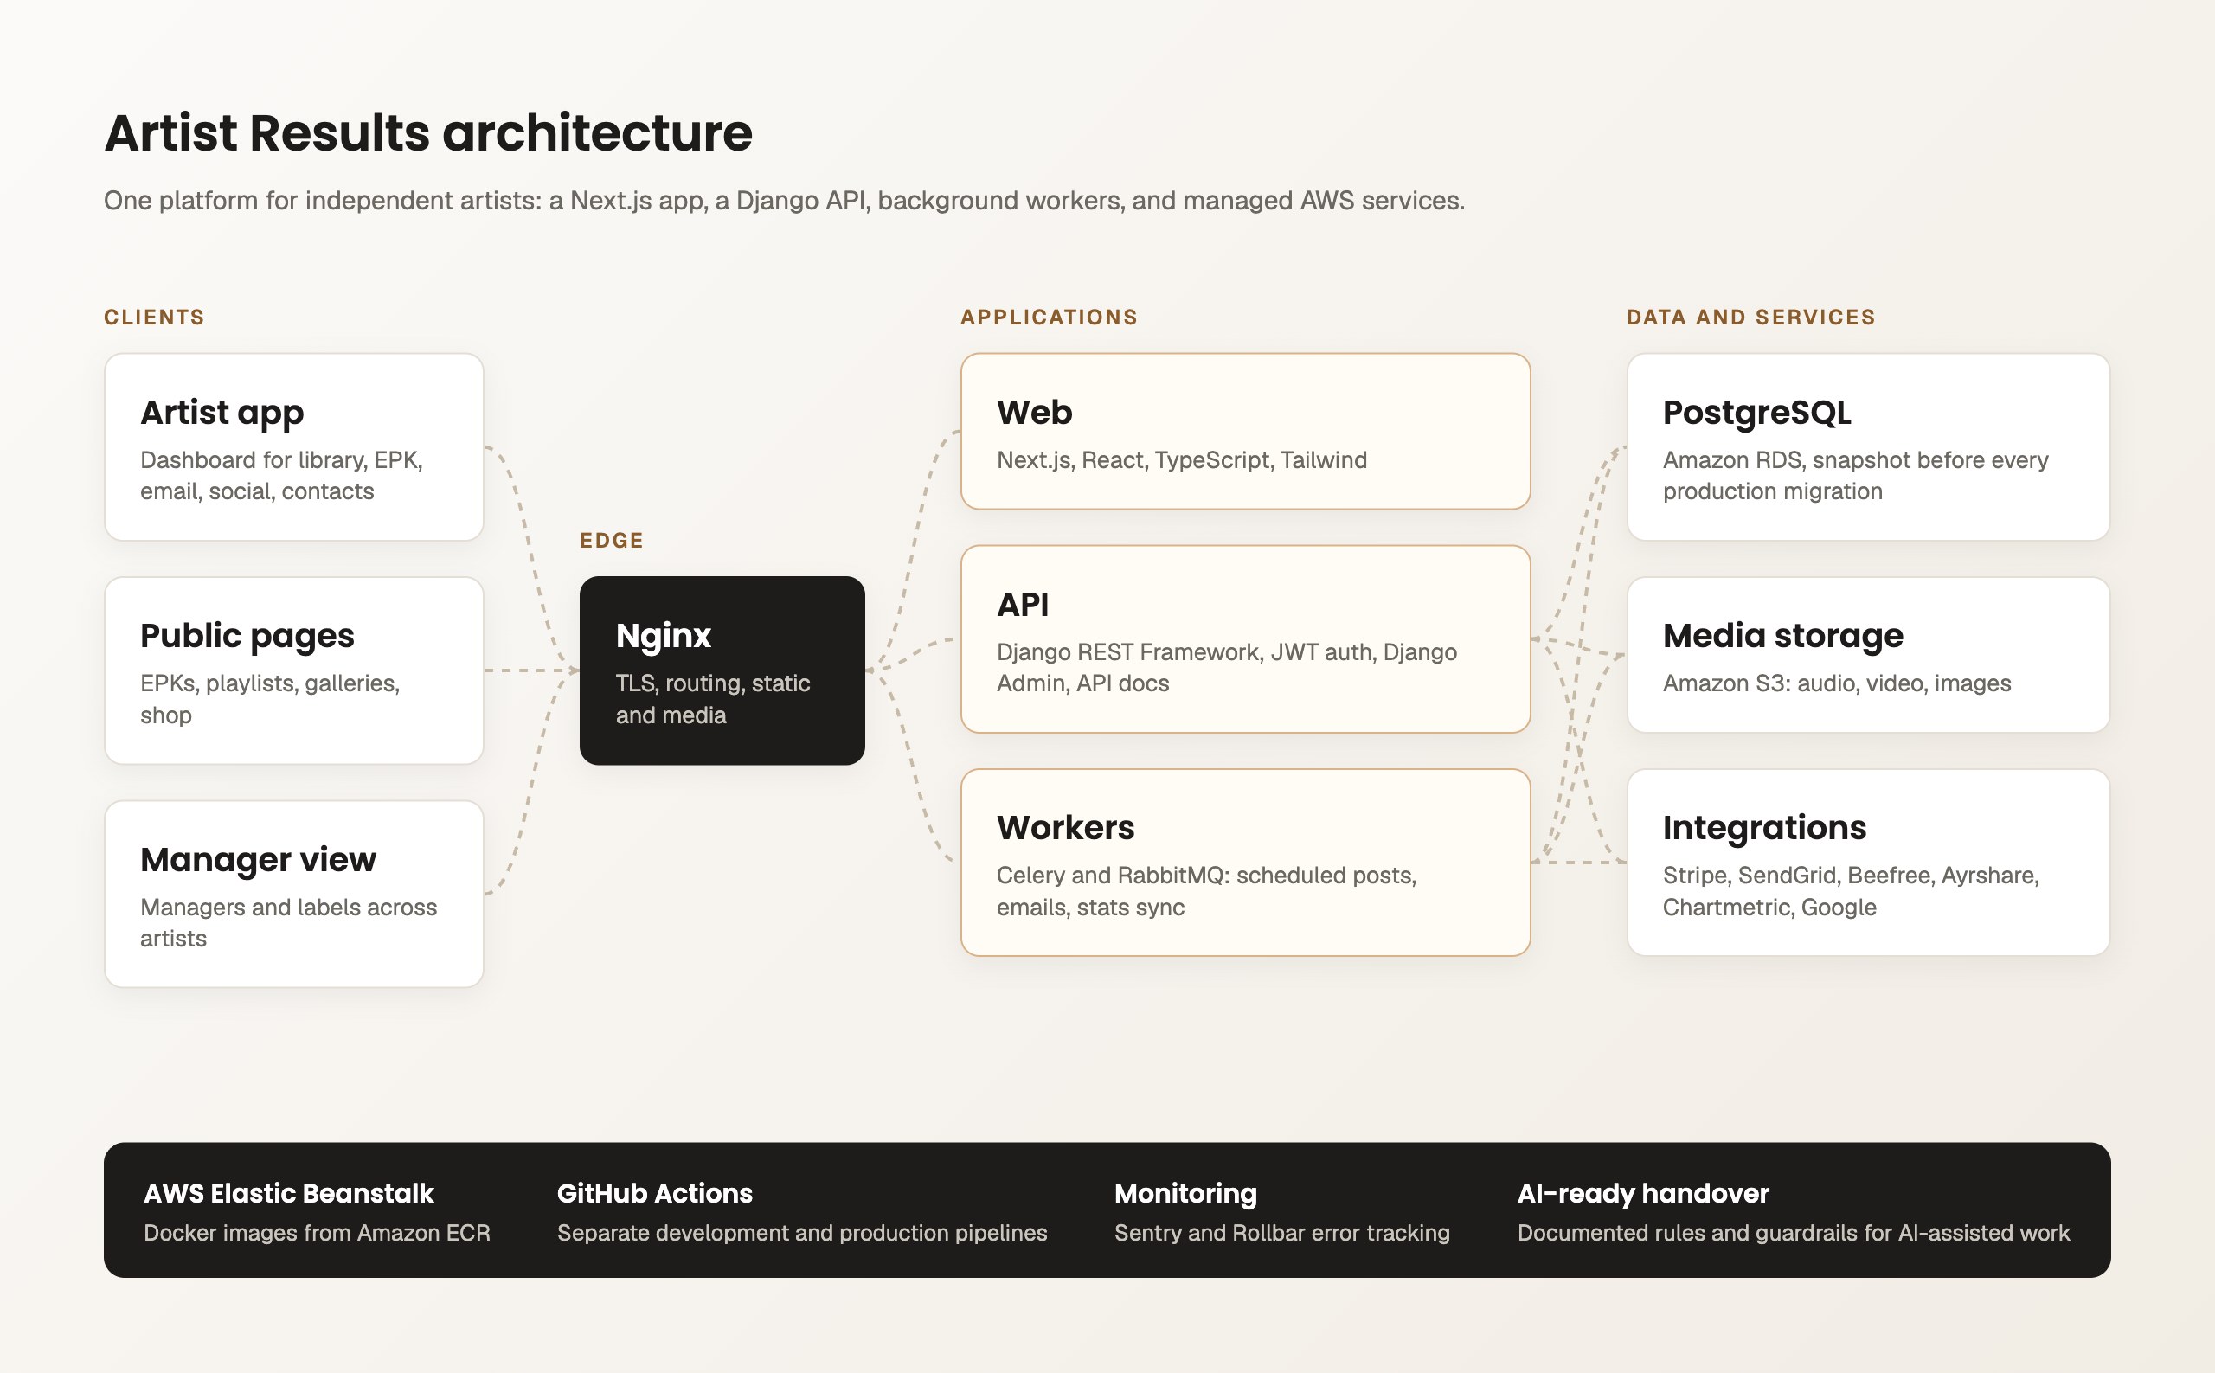Click 'Sentry and Rollbar error tracking' text
Screen dimensions: 2215x1373
point(1281,1232)
